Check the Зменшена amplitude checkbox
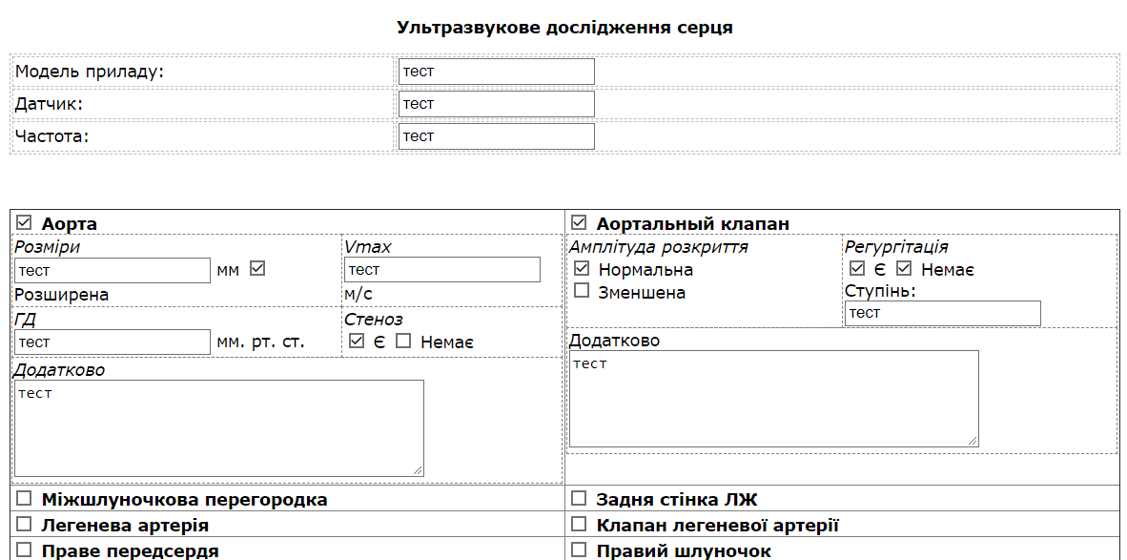The height and width of the screenshot is (560, 1127). tap(582, 291)
